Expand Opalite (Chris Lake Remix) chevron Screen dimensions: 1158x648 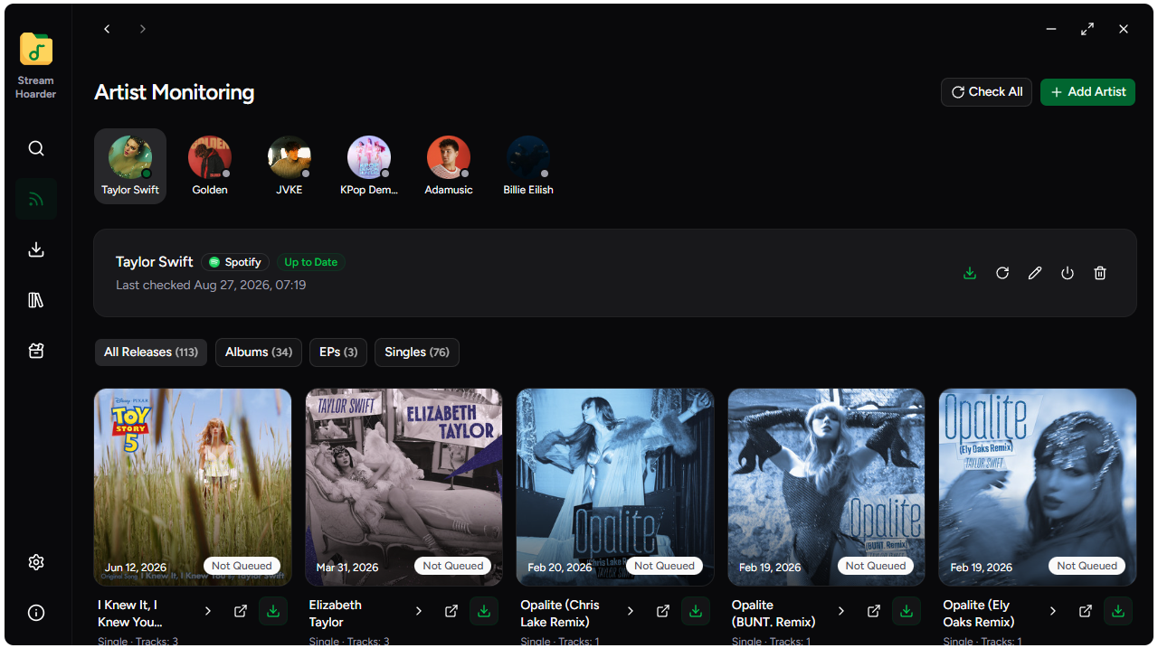(x=631, y=612)
